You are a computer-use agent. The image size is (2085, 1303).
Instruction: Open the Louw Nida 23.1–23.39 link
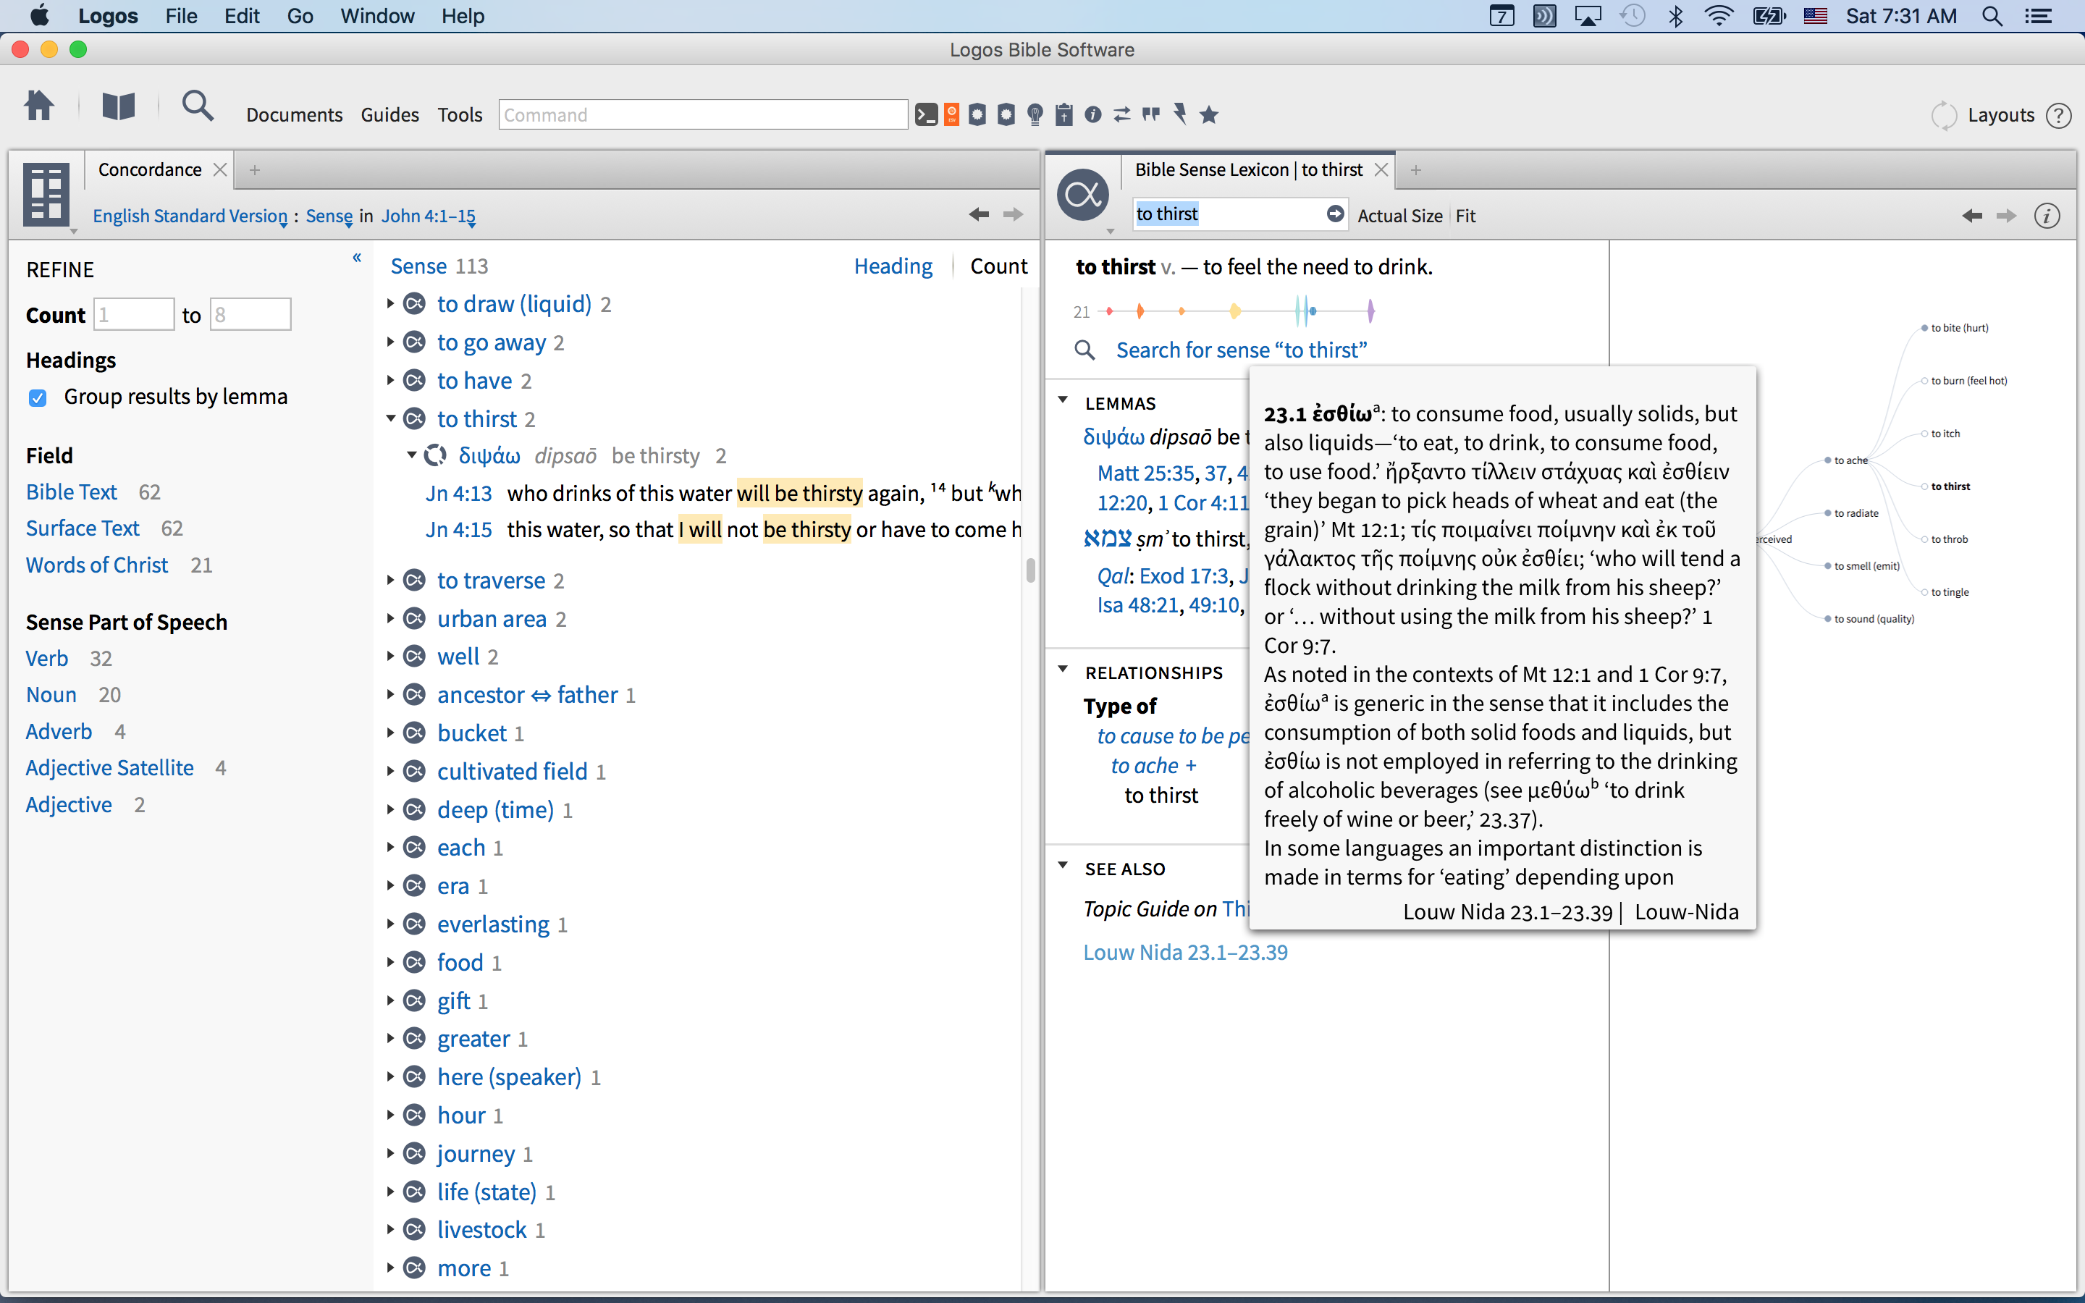1184,952
